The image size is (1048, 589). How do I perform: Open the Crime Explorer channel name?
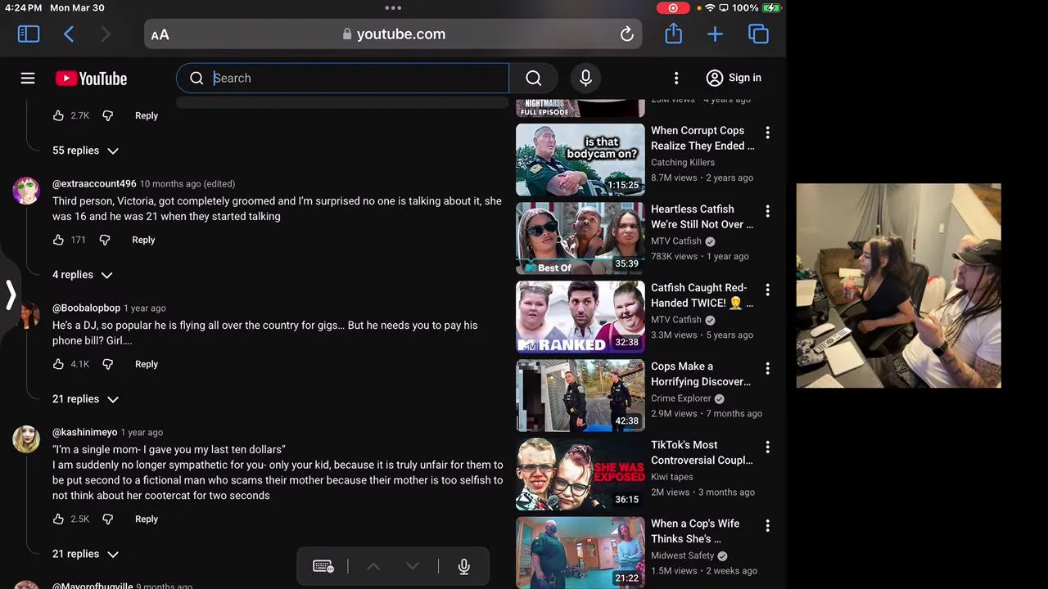pos(681,398)
